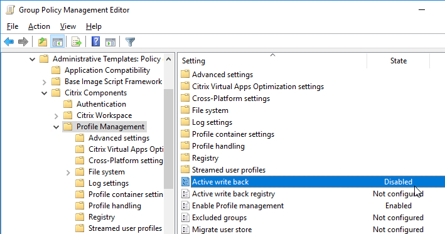This screenshot has width=445, height=234.
Task: Toggle the Show/Hide Console Tree icon
Action: point(58,42)
